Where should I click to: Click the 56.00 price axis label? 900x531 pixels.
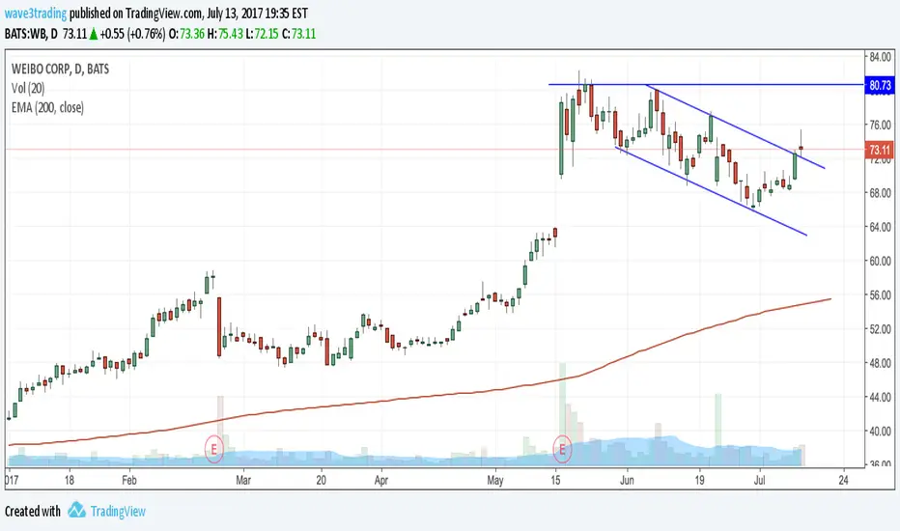pyautogui.click(x=880, y=295)
